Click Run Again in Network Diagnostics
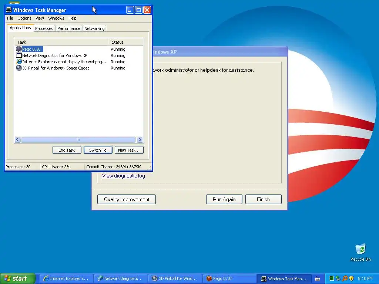Image resolution: width=379 pixels, height=284 pixels. [224, 199]
